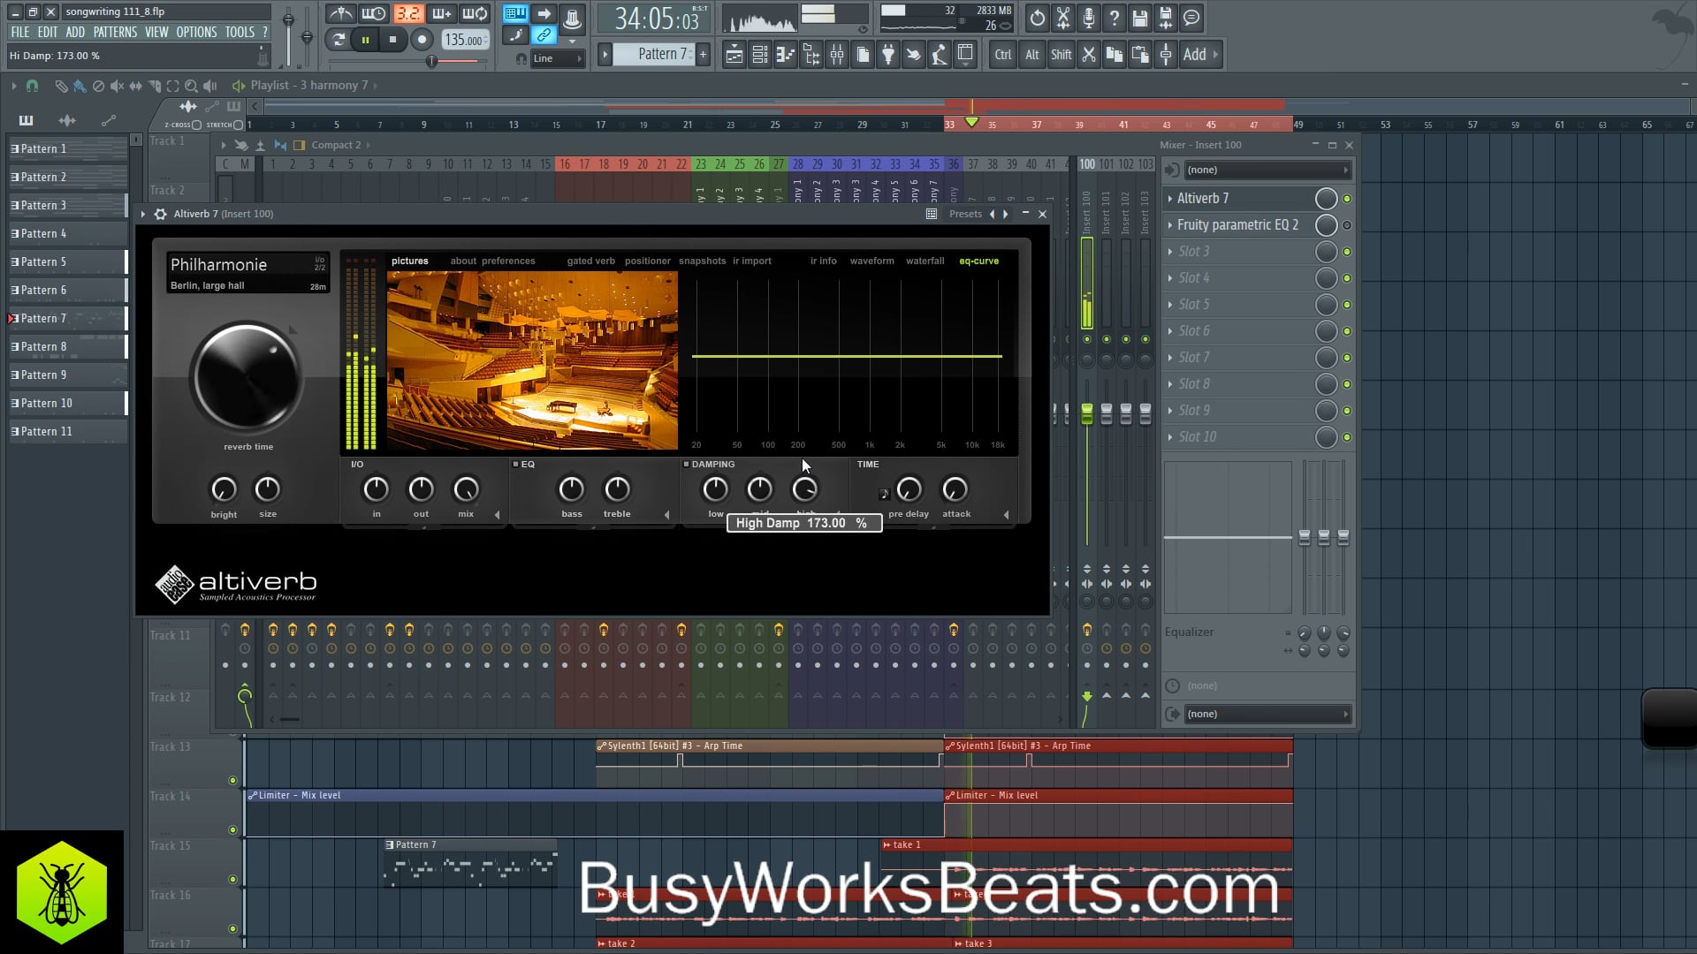Click the render audio export icon
The height and width of the screenshot is (954, 1697).
click(x=1166, y=18)
